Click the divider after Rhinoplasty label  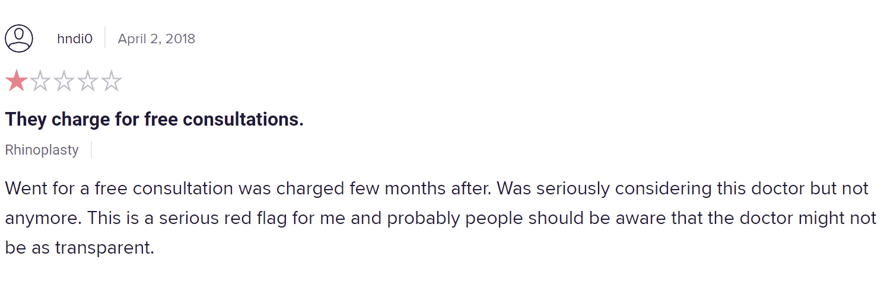coord(91,150)
